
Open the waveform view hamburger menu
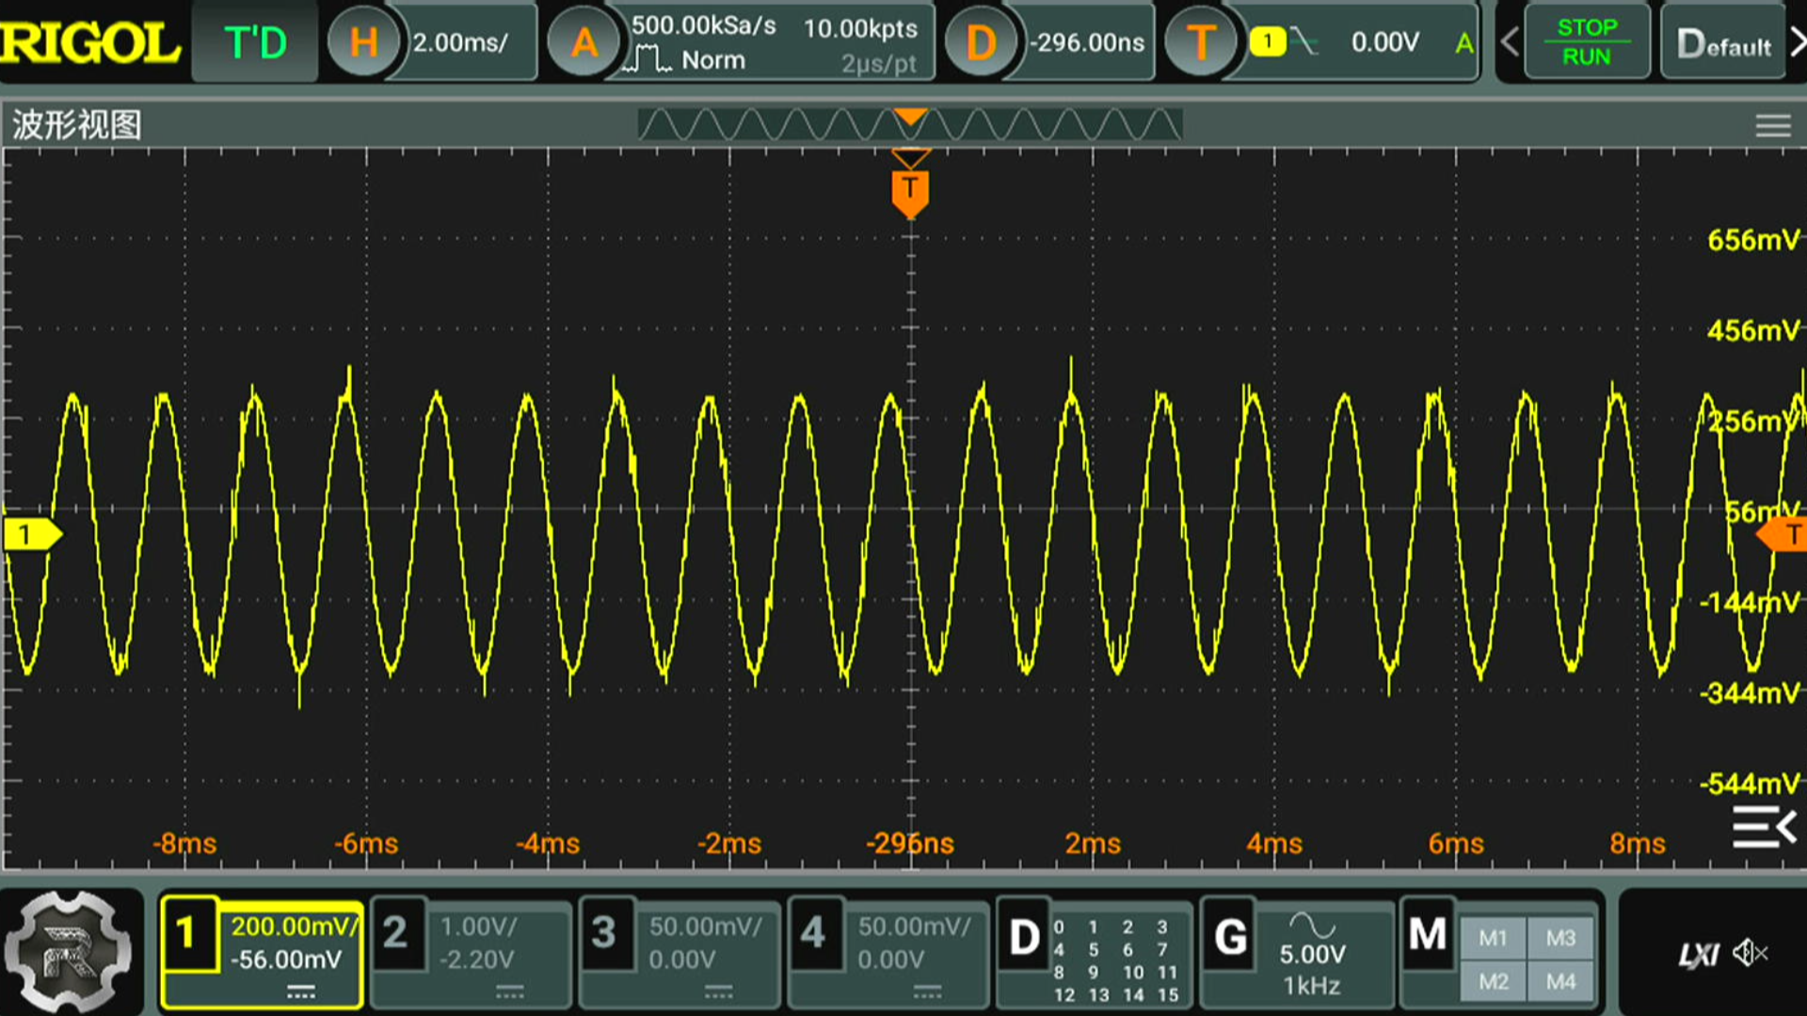pyautogui.click(x=1772, y=125)
